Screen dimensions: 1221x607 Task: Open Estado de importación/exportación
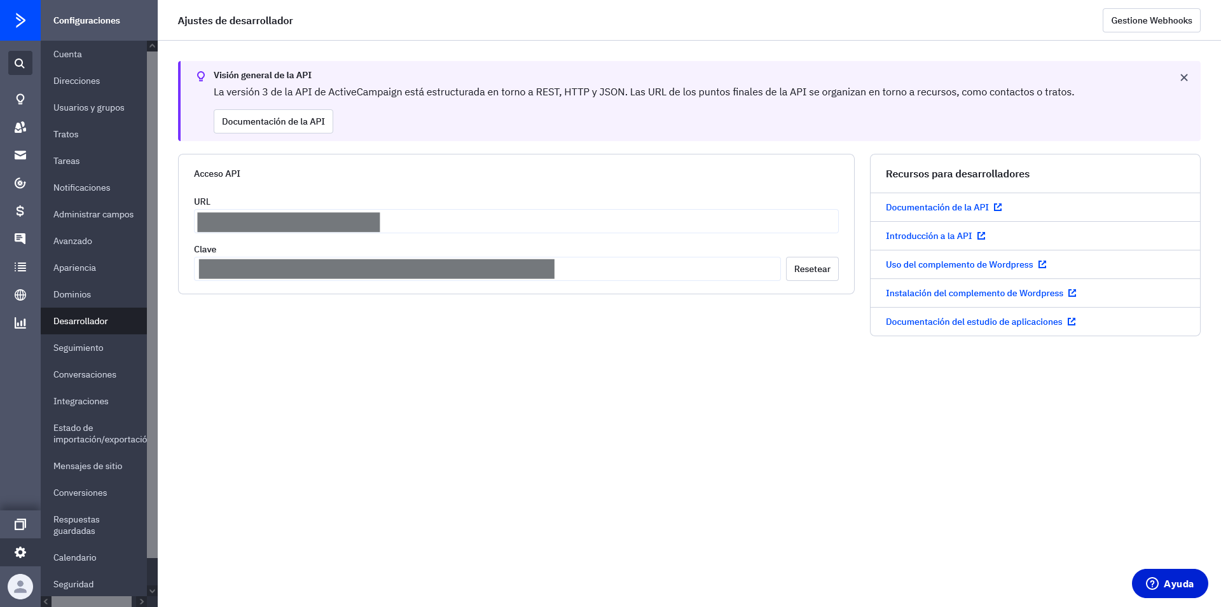point(93,433)
